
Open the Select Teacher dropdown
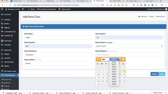129,46
